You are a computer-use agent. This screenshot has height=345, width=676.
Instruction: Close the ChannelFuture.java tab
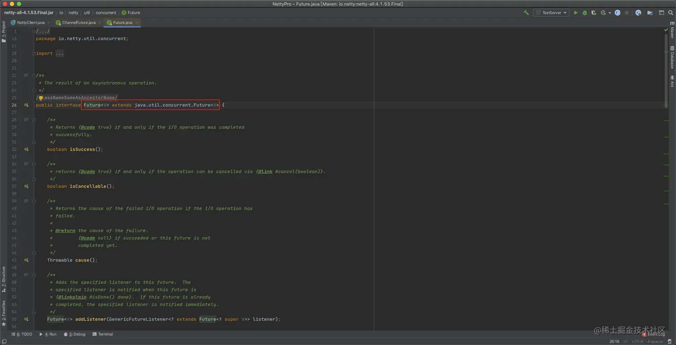pos(100,22)
